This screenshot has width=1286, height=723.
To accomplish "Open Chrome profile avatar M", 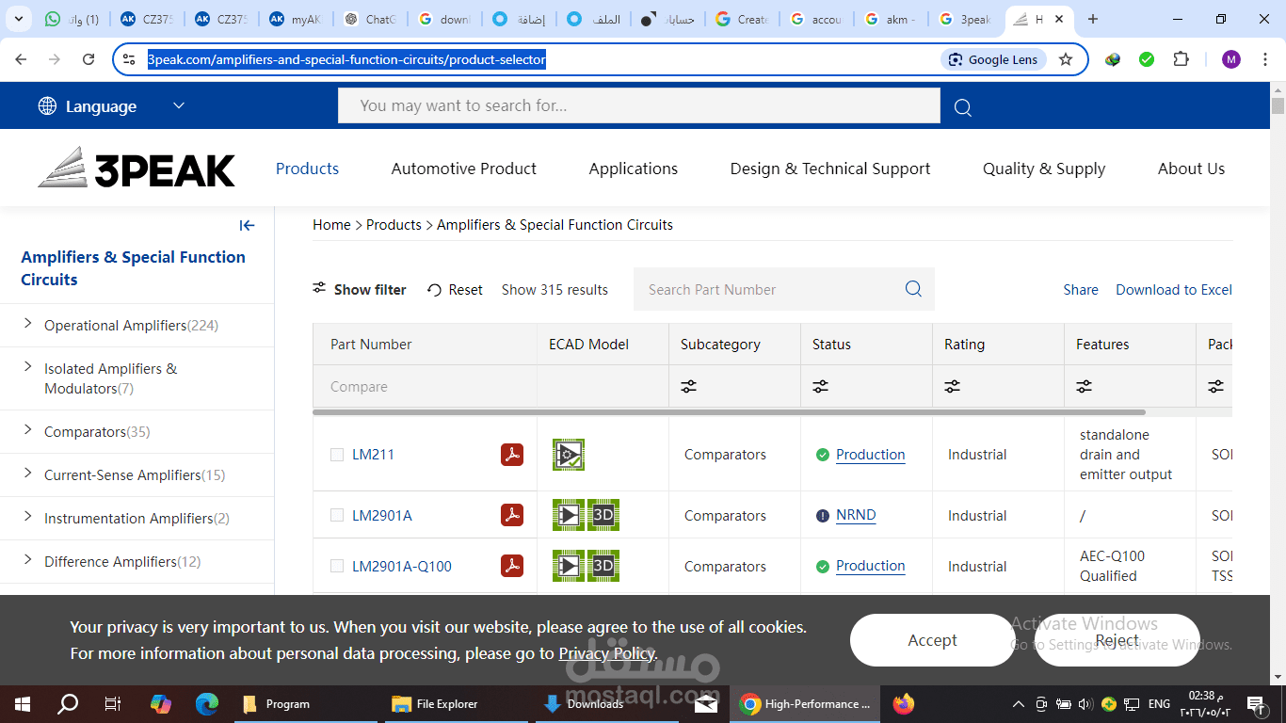I will [1231, 59].
